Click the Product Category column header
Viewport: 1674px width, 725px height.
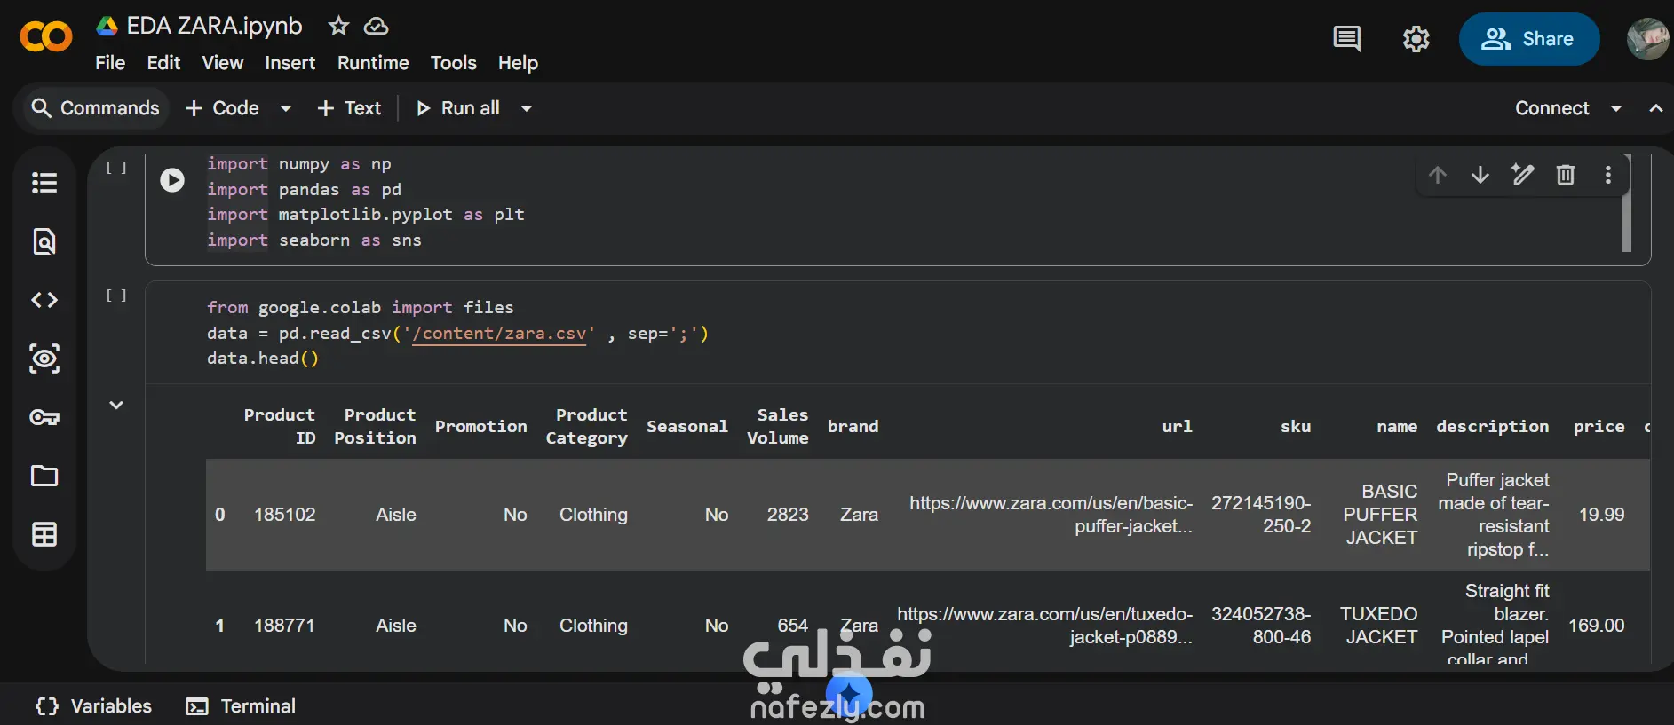click(587, 426)
